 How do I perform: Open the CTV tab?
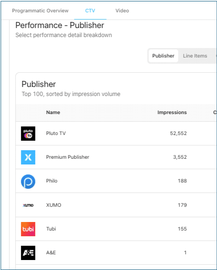point(90,10)
